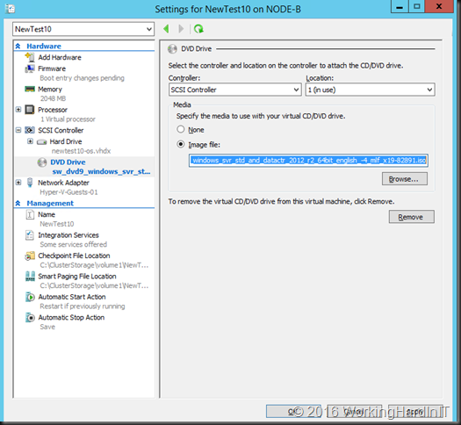Image resolution: width=461 pixels, height=425 pixels.
Task: Click the forward navigation arrow
Action: [x=181, y=29]
